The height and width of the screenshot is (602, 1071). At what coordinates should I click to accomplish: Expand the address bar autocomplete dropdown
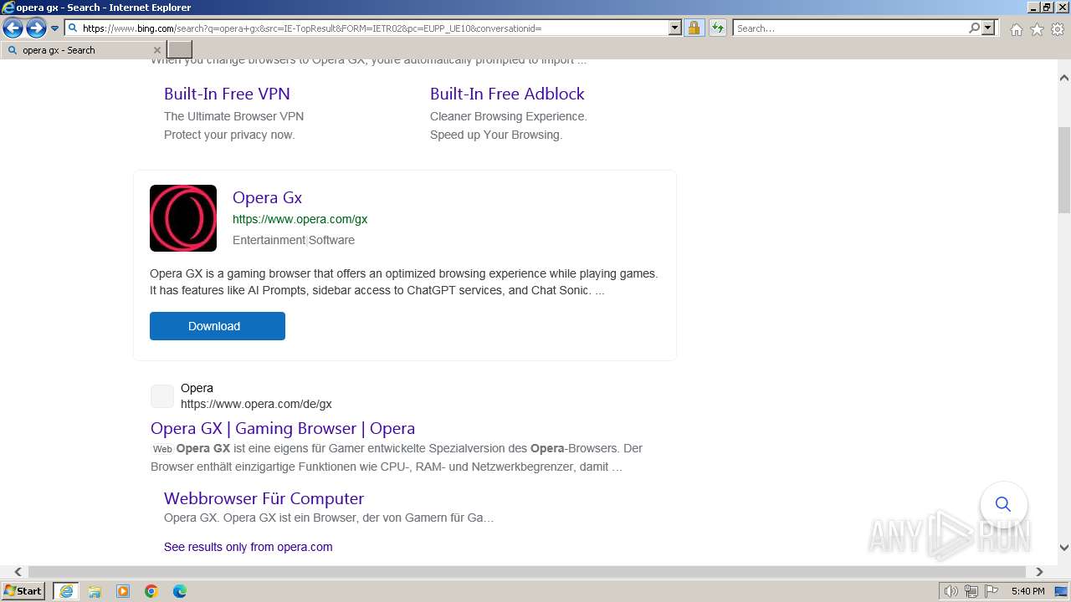pyautogui.click(x=675, y=28)
